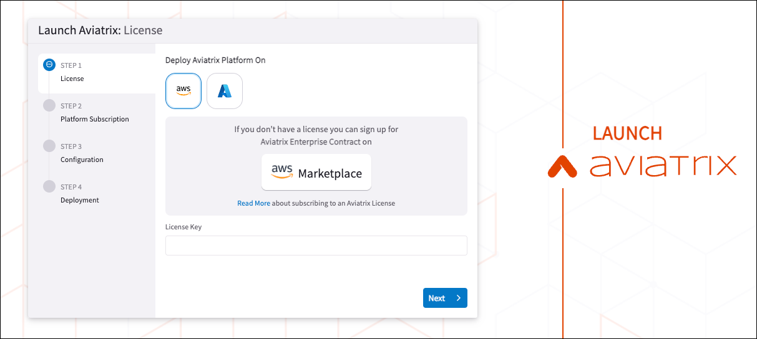Click the gray Step 3 circle indicator
Image resolution: width=757 pixels, height=339 pixels.
coord(49,146)
